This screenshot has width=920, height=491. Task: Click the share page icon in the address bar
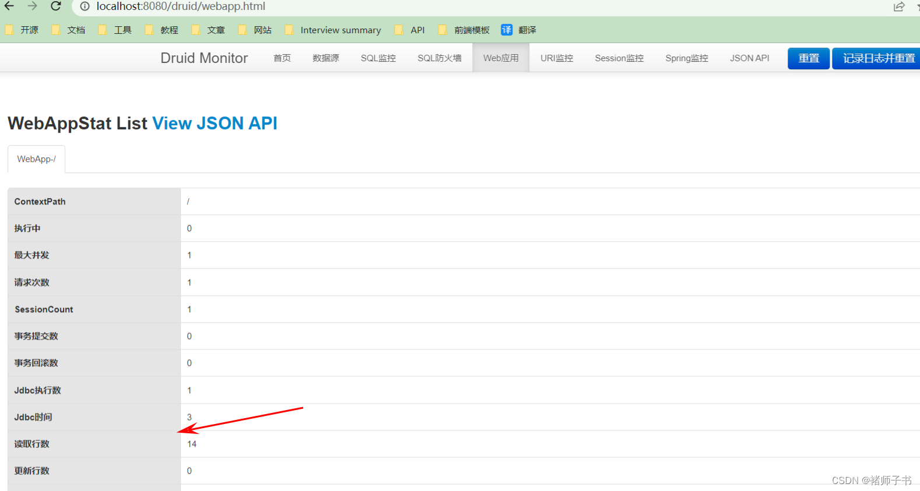pos(899,6)
